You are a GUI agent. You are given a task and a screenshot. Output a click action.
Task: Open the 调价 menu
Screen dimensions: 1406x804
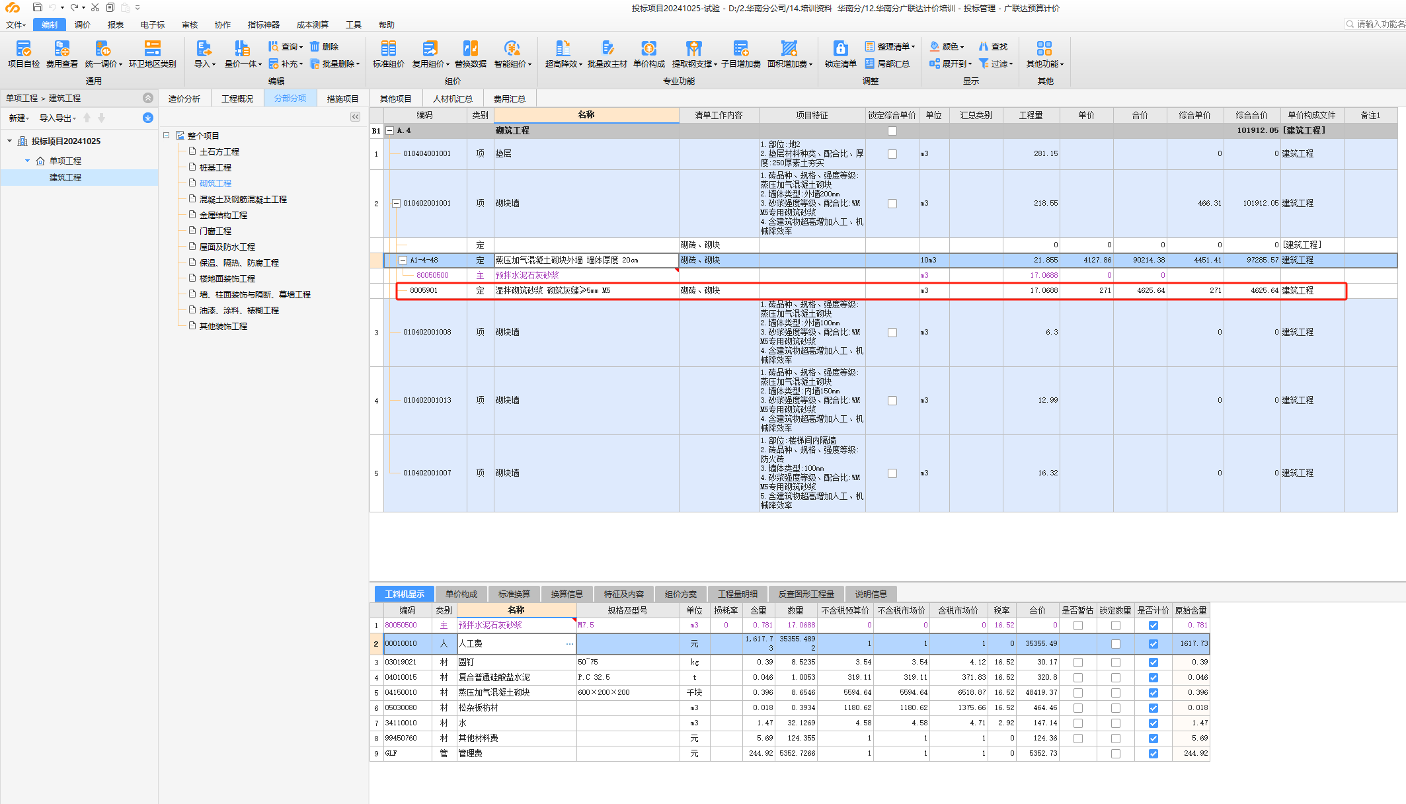[x=83, y=24]
